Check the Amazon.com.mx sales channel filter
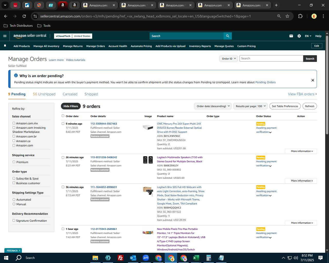The image size is (329, 263). pos(14,123)
